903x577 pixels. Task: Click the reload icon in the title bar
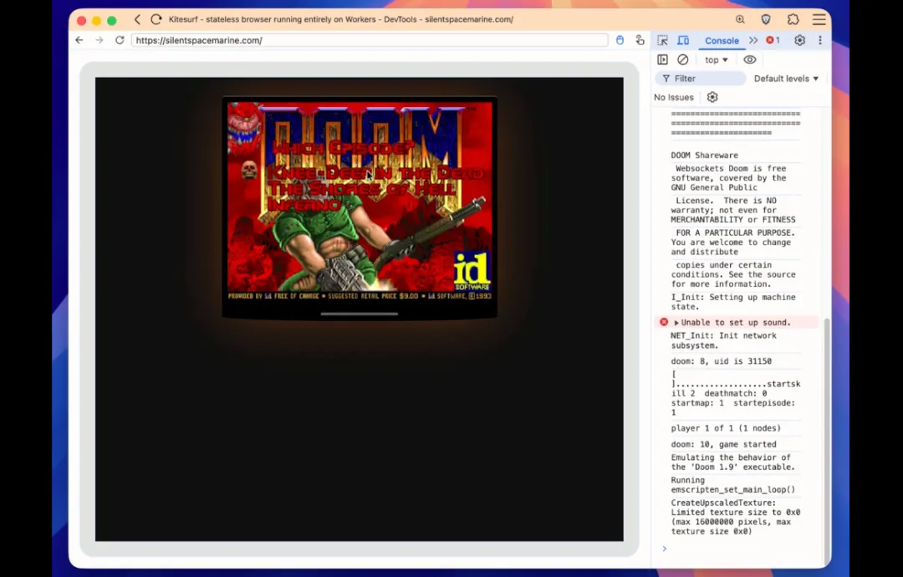pos(156,19)
